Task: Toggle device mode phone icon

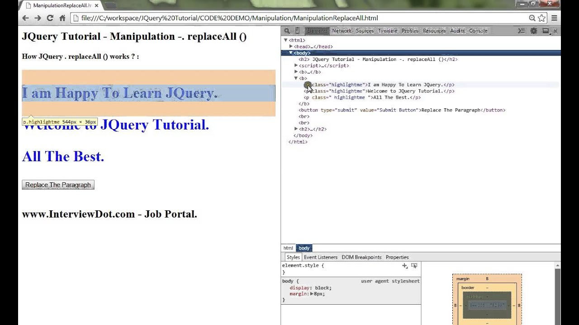Action: coord(297,31)
